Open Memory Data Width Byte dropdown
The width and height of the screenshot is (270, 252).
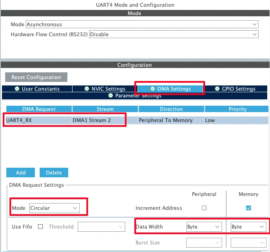(x=248, y=227)
